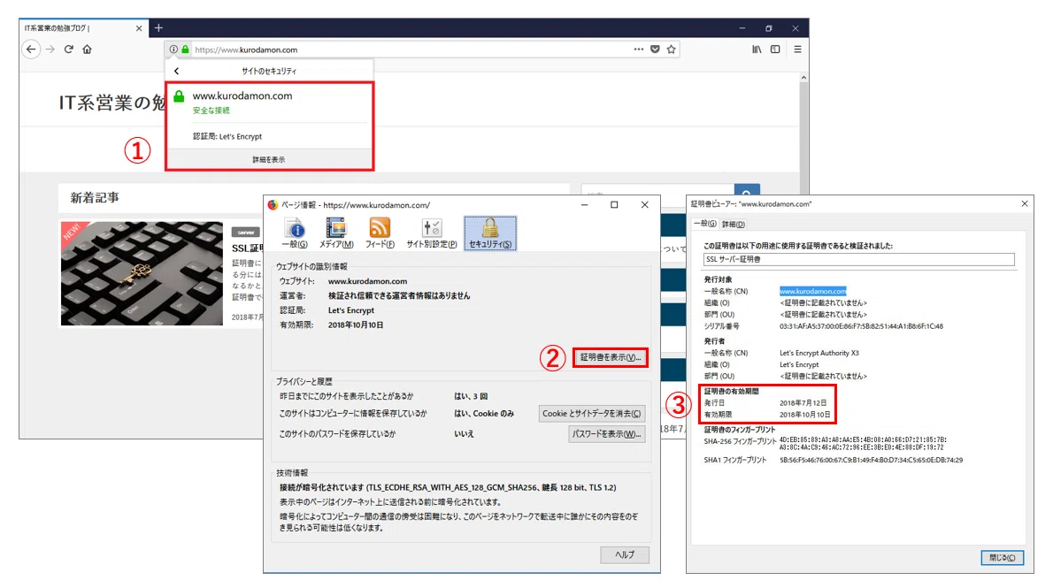Switch to 詳細 tab in certificate viewer
The width and height of the screenshot is (1053, 588).
pyautogui.click(x=734, y=225)
